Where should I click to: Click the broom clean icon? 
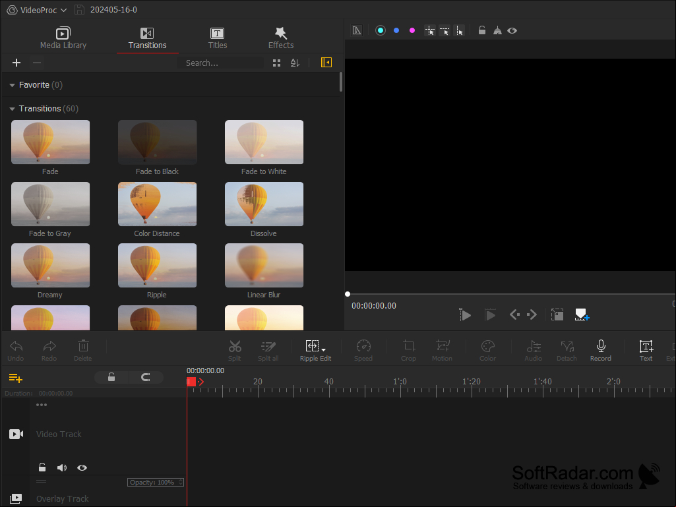[x=497, y=30]
